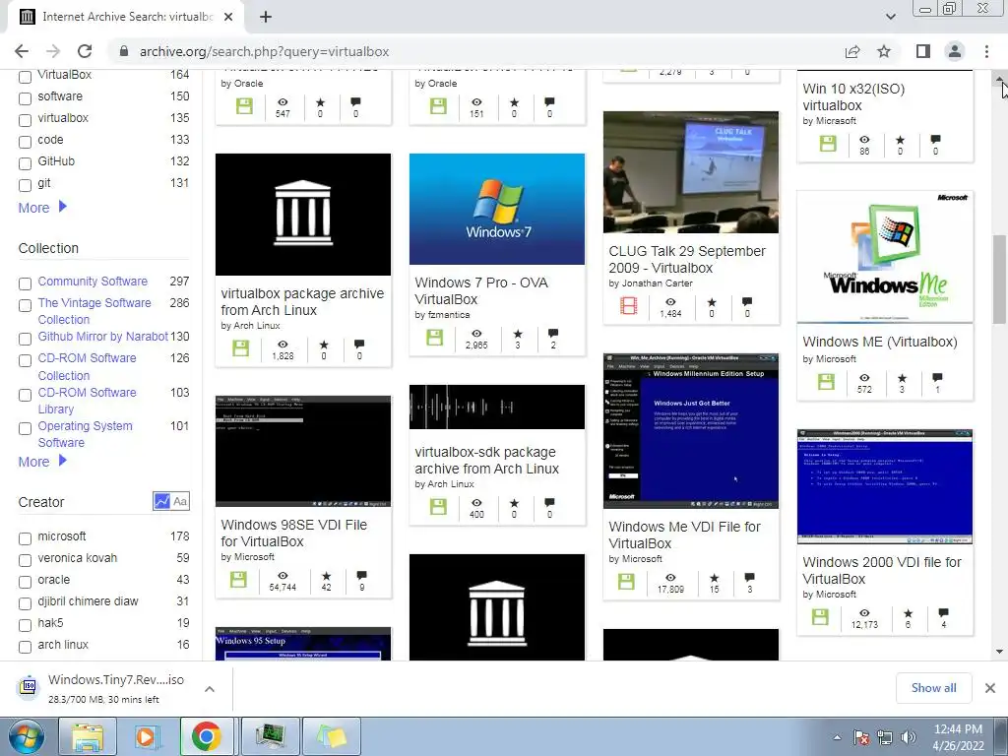Open the Chrome profile avatar icon
The width and height of the screenshot is (1008, 756).
tap(955, 51)
